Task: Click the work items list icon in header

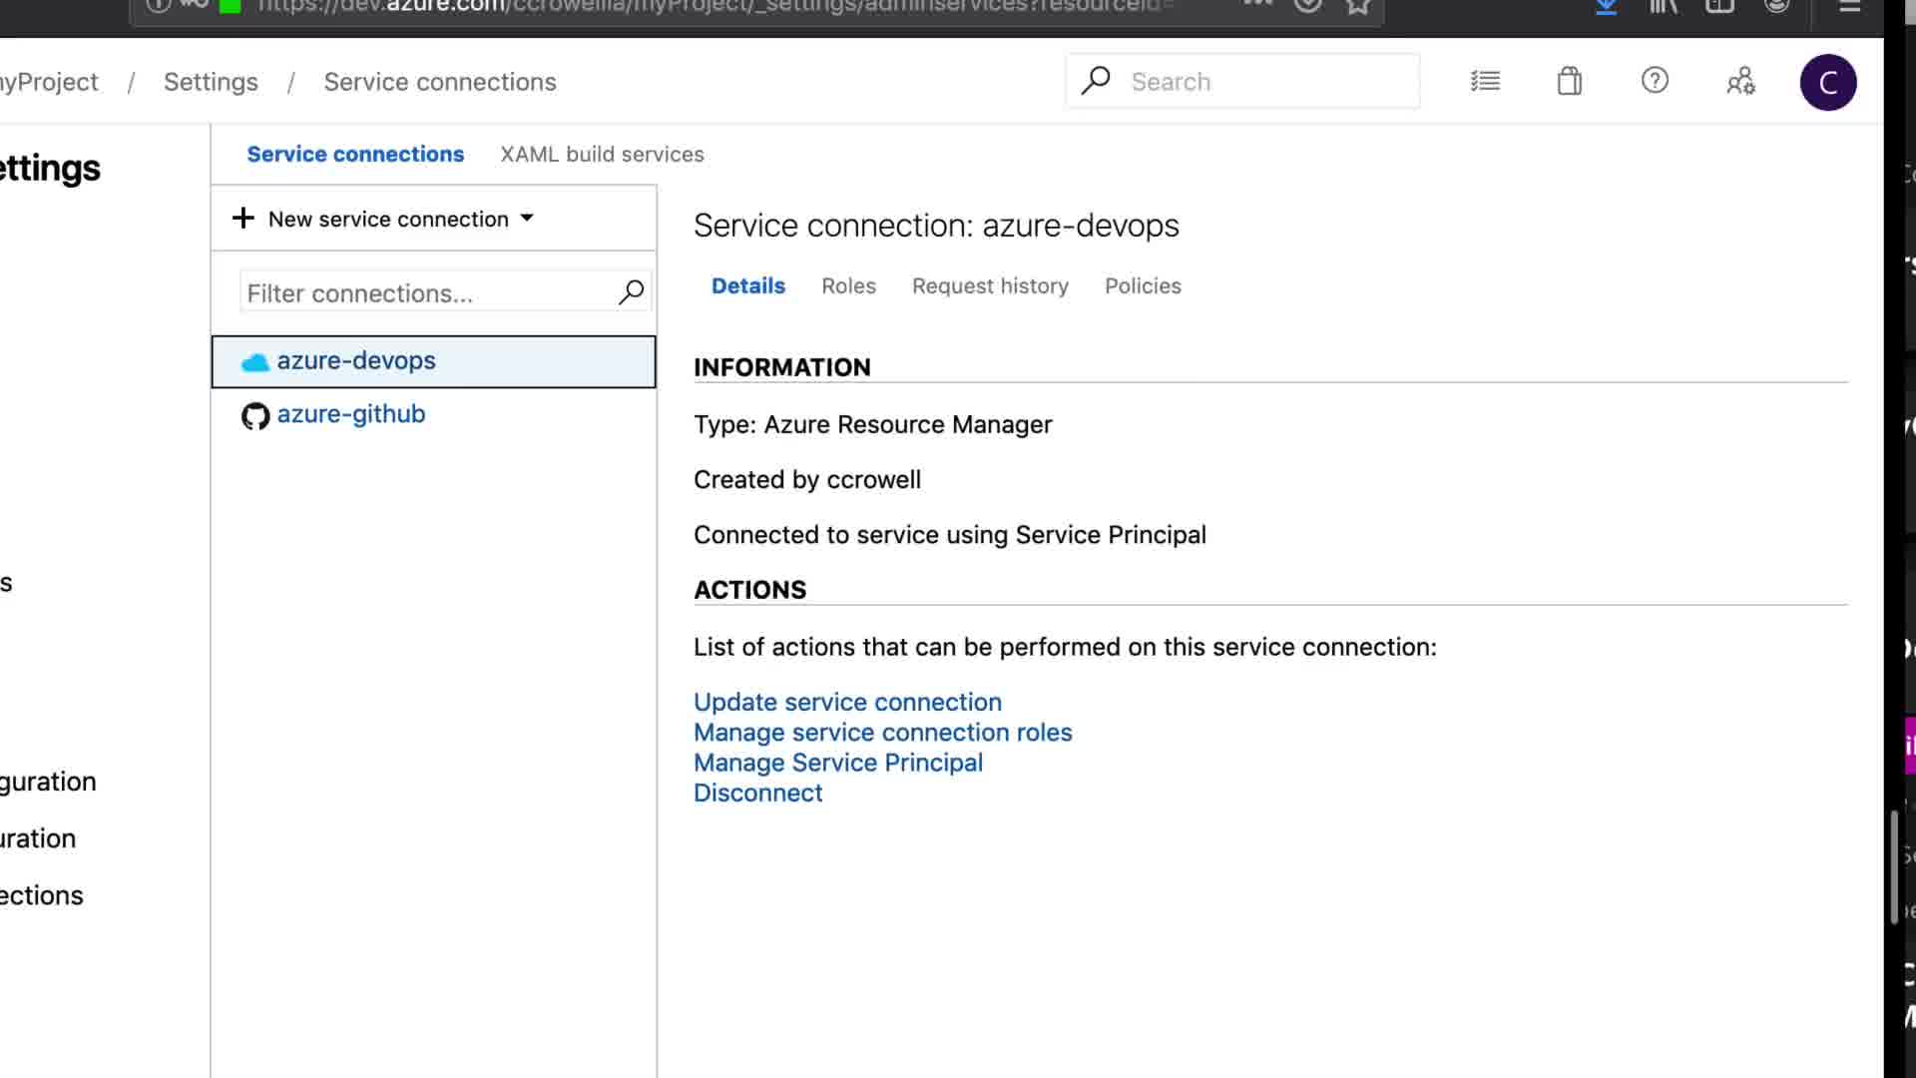Action: coord(1485,81)
